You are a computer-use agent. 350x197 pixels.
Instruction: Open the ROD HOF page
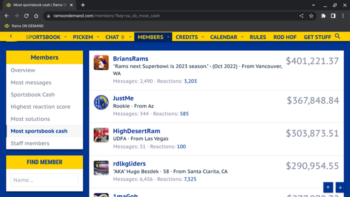(285, 37)
